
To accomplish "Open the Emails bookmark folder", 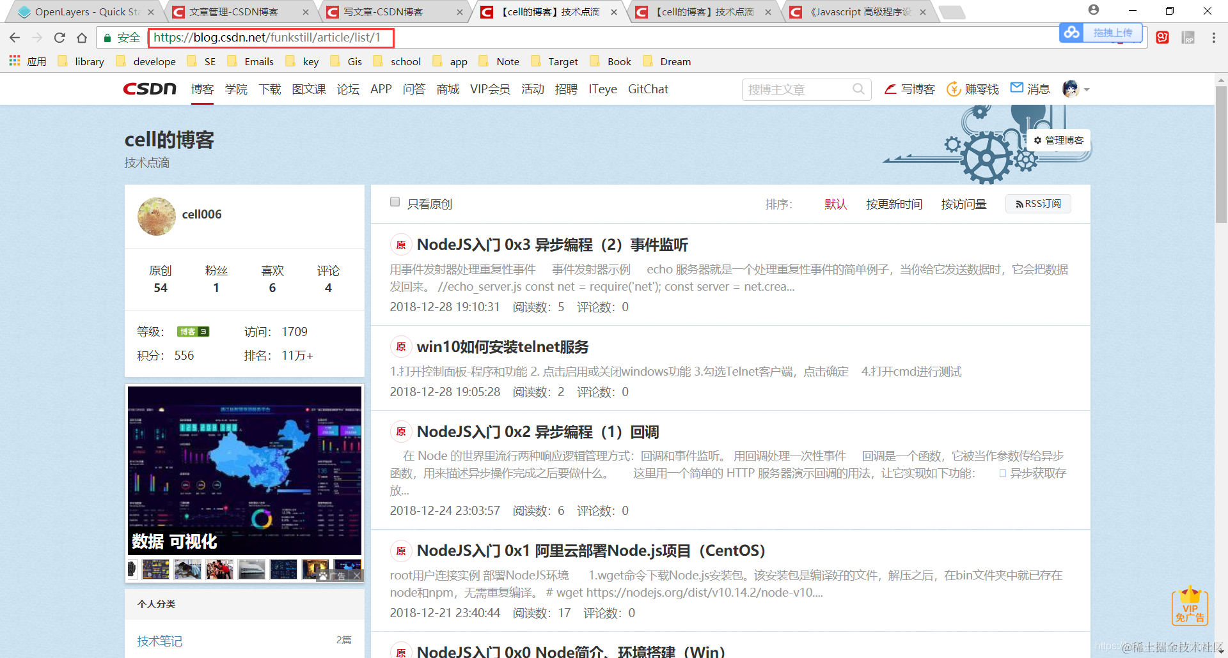I will (251, 61).
